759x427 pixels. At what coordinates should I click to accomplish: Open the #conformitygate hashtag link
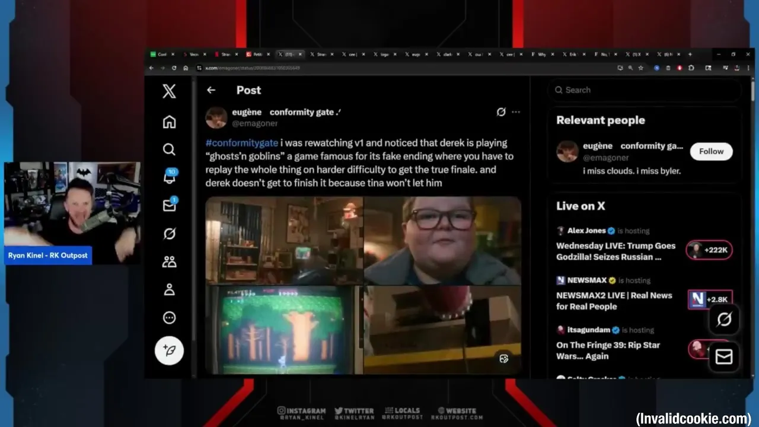point(242,143)
